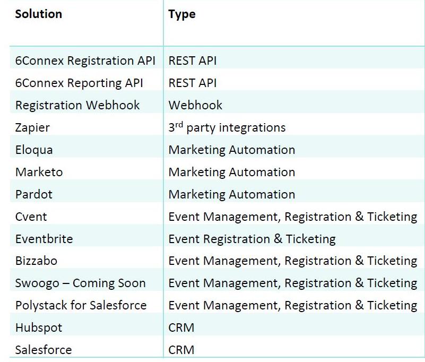The height and width of the screenshot is (362, 425).
Task: Click the Eventbrite solution cell
Action: (x=44, y=239)
